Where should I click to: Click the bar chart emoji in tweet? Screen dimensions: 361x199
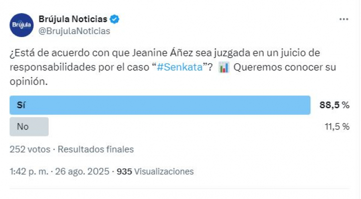(224, 67)
